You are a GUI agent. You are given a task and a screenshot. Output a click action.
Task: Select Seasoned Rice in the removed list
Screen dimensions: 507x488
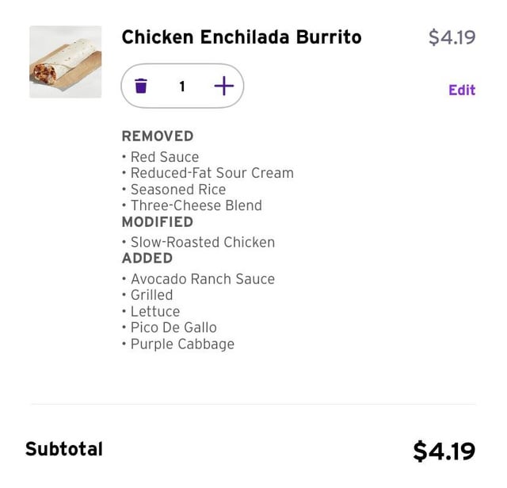(177, 190)
